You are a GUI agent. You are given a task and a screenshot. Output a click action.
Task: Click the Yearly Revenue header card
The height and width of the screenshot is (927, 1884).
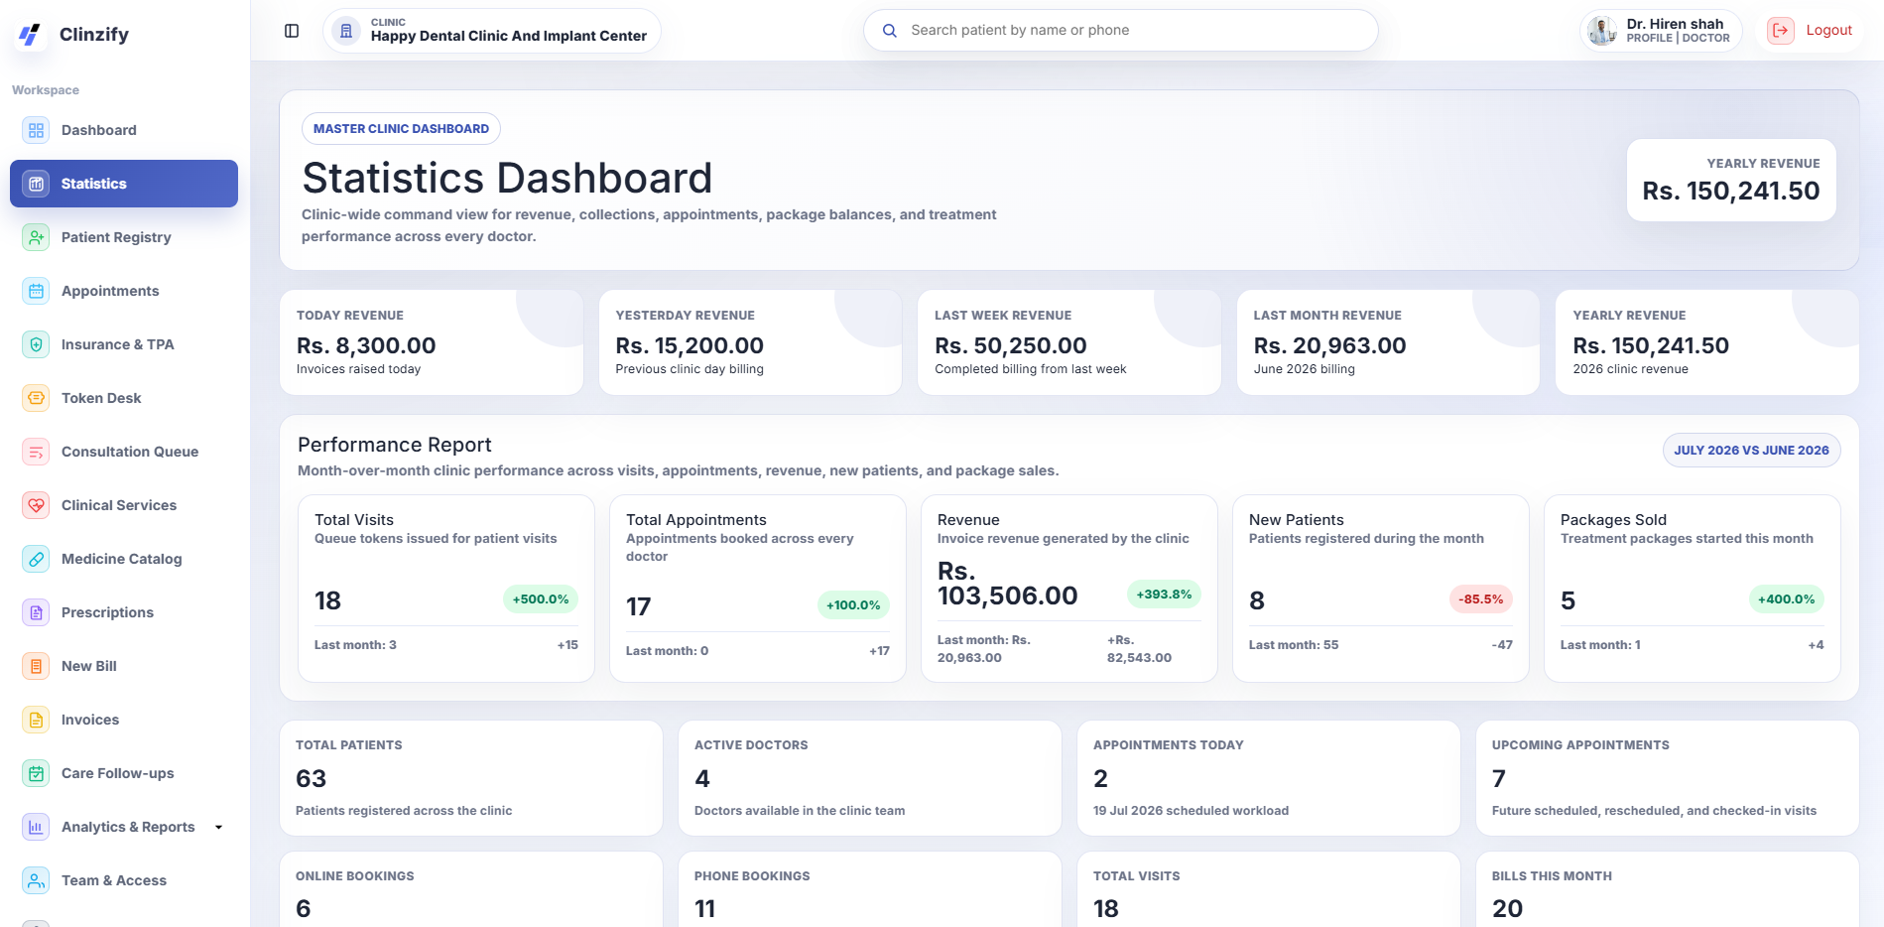pos(1731,180)
